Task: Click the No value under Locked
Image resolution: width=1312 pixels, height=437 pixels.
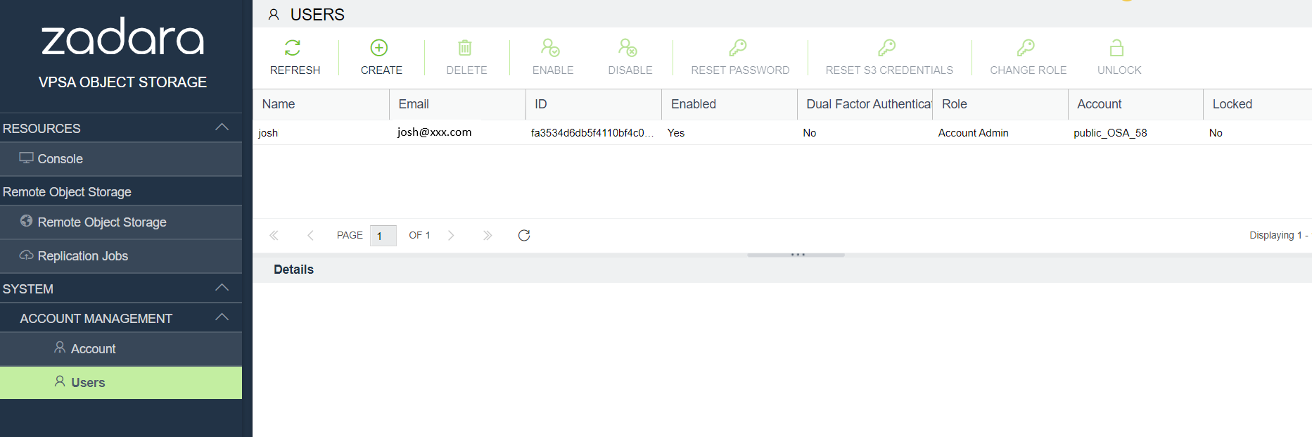Action: click(x=1216, y=133)
